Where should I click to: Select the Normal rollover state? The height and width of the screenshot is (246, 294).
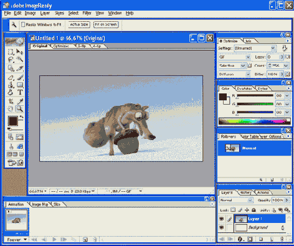click(254, 148)
